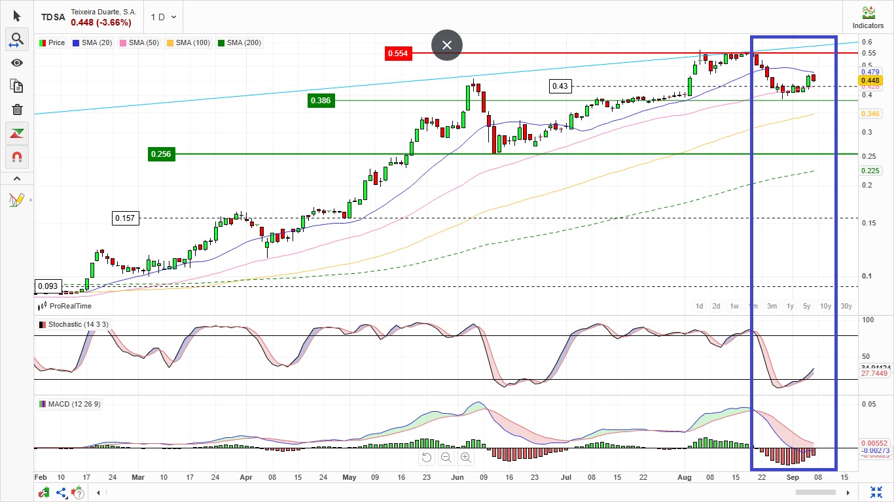Toggle the magnet snap mode
The image size is (894, 502).
pyautogui.click(x=17, y=157)
